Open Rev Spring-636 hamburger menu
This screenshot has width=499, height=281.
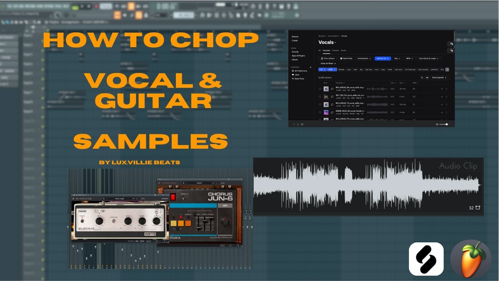pos(73,199)
